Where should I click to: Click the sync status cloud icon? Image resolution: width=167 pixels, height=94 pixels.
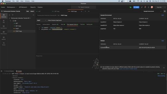click(x=130, y=7)
